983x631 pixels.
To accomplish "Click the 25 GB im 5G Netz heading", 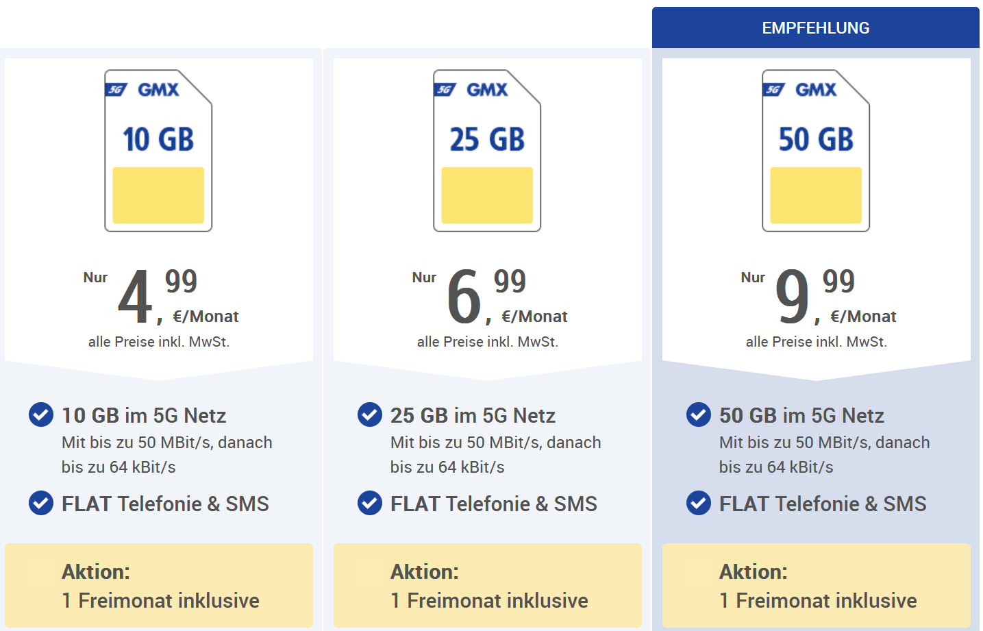I will (473, 415).
